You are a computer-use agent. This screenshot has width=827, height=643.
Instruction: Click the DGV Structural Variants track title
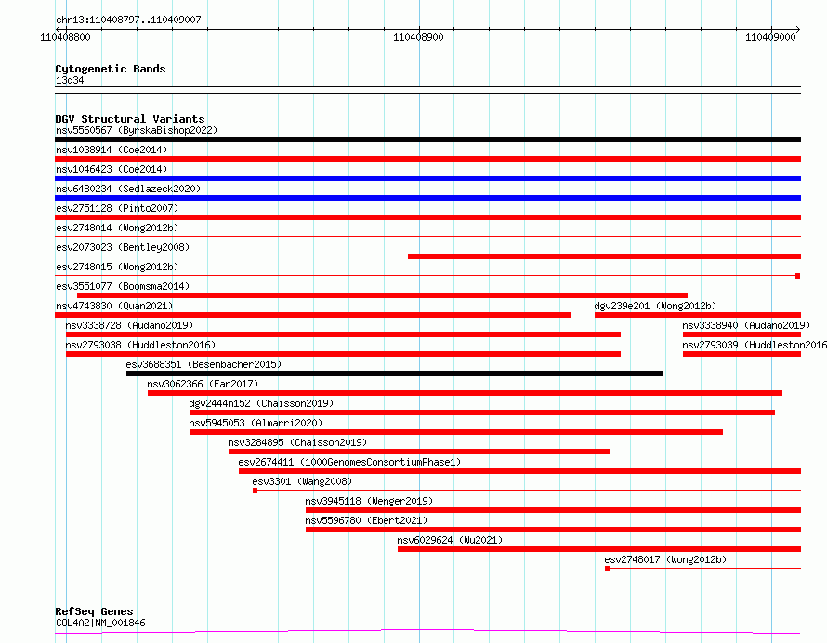[x=130, y=119]
